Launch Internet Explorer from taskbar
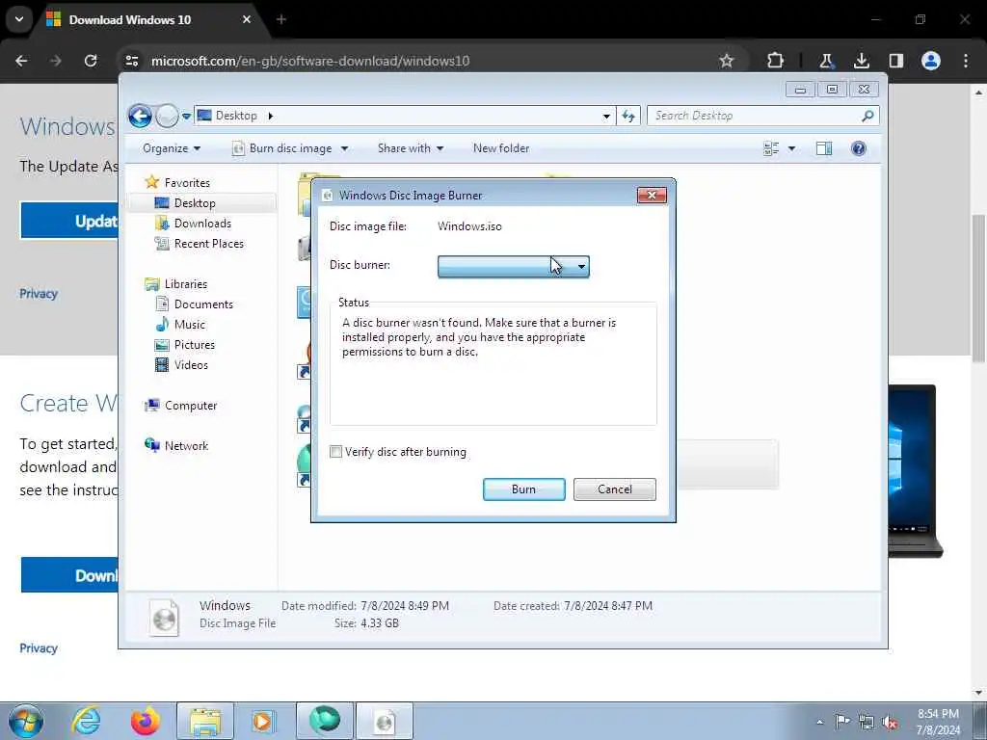The width and height of the screenshot is (987, 740). (86, 721)
